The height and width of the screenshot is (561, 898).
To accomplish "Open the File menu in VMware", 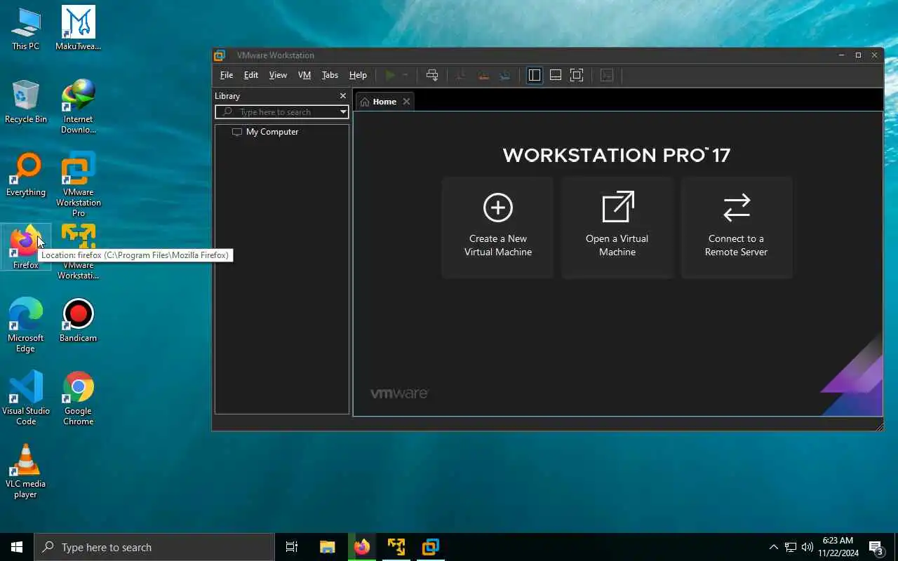I will click(x=227, y=75).
